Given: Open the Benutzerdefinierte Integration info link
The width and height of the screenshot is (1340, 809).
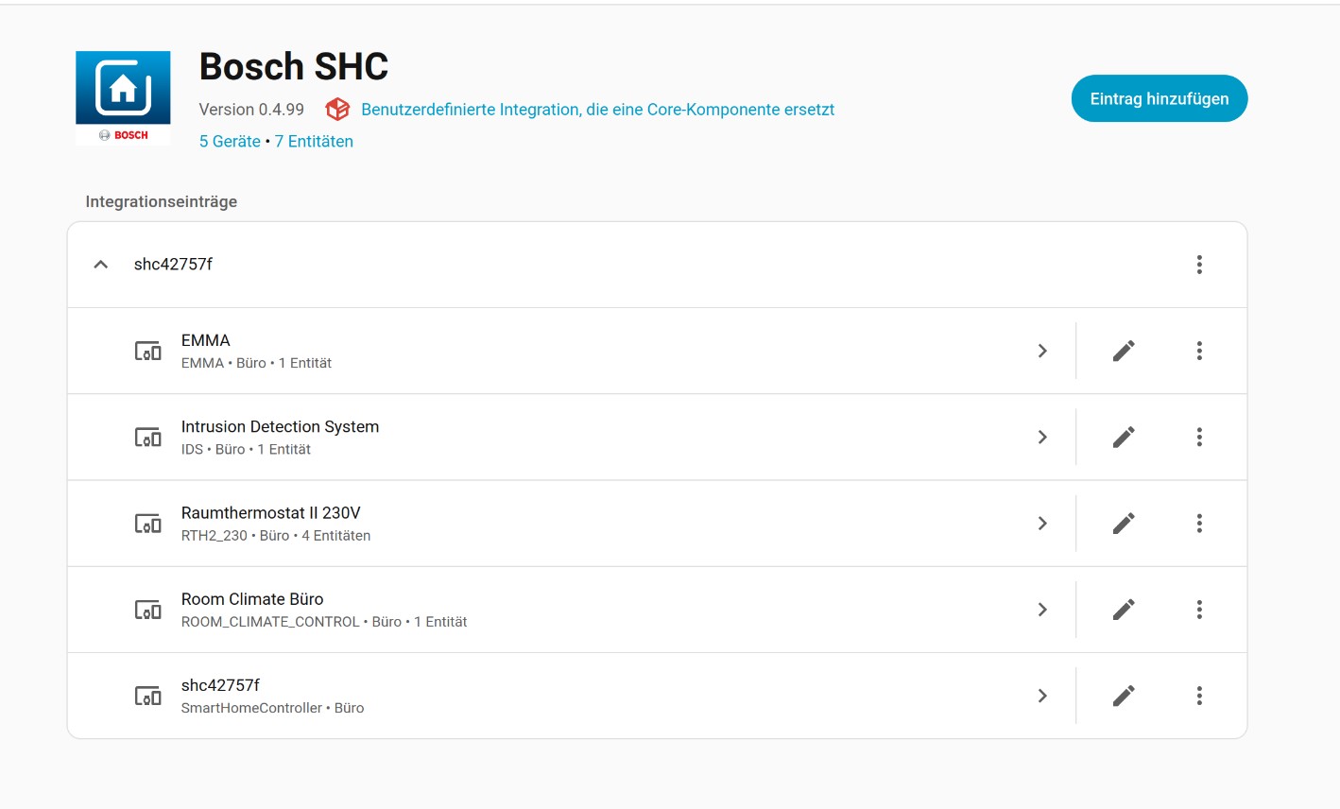Looking at the screenshot, I should [x=597, y=110].
